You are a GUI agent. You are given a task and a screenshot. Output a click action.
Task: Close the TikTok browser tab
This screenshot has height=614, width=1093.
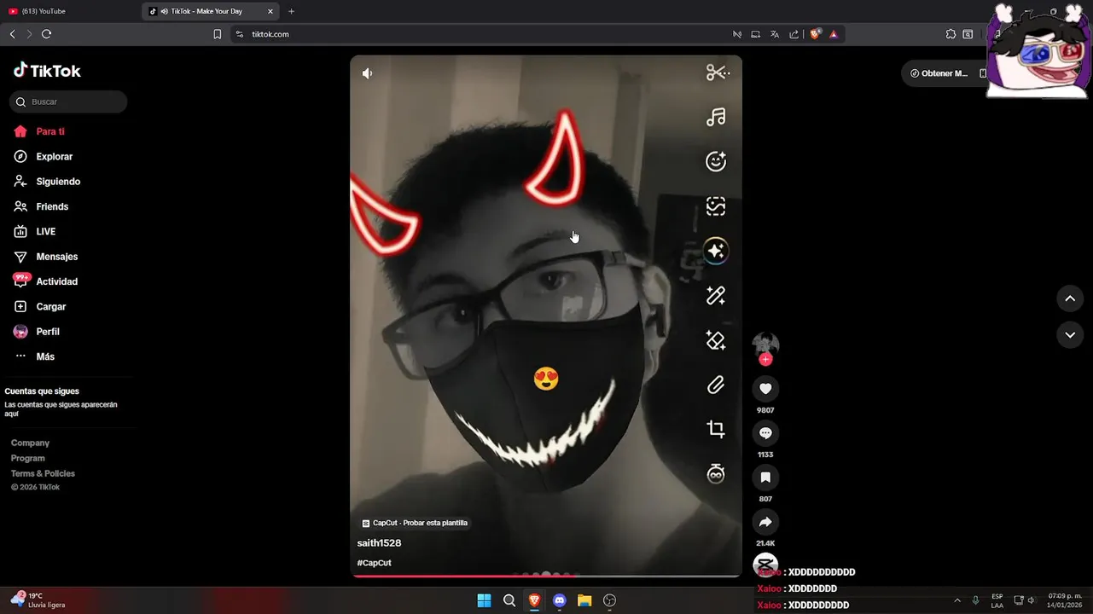270,11
